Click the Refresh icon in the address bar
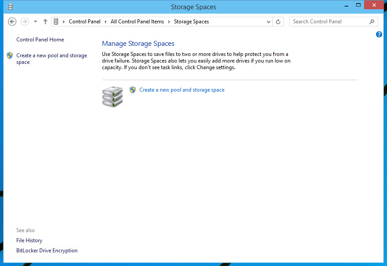The width and height of the screenshot is (387, 266). pos(278,21)
